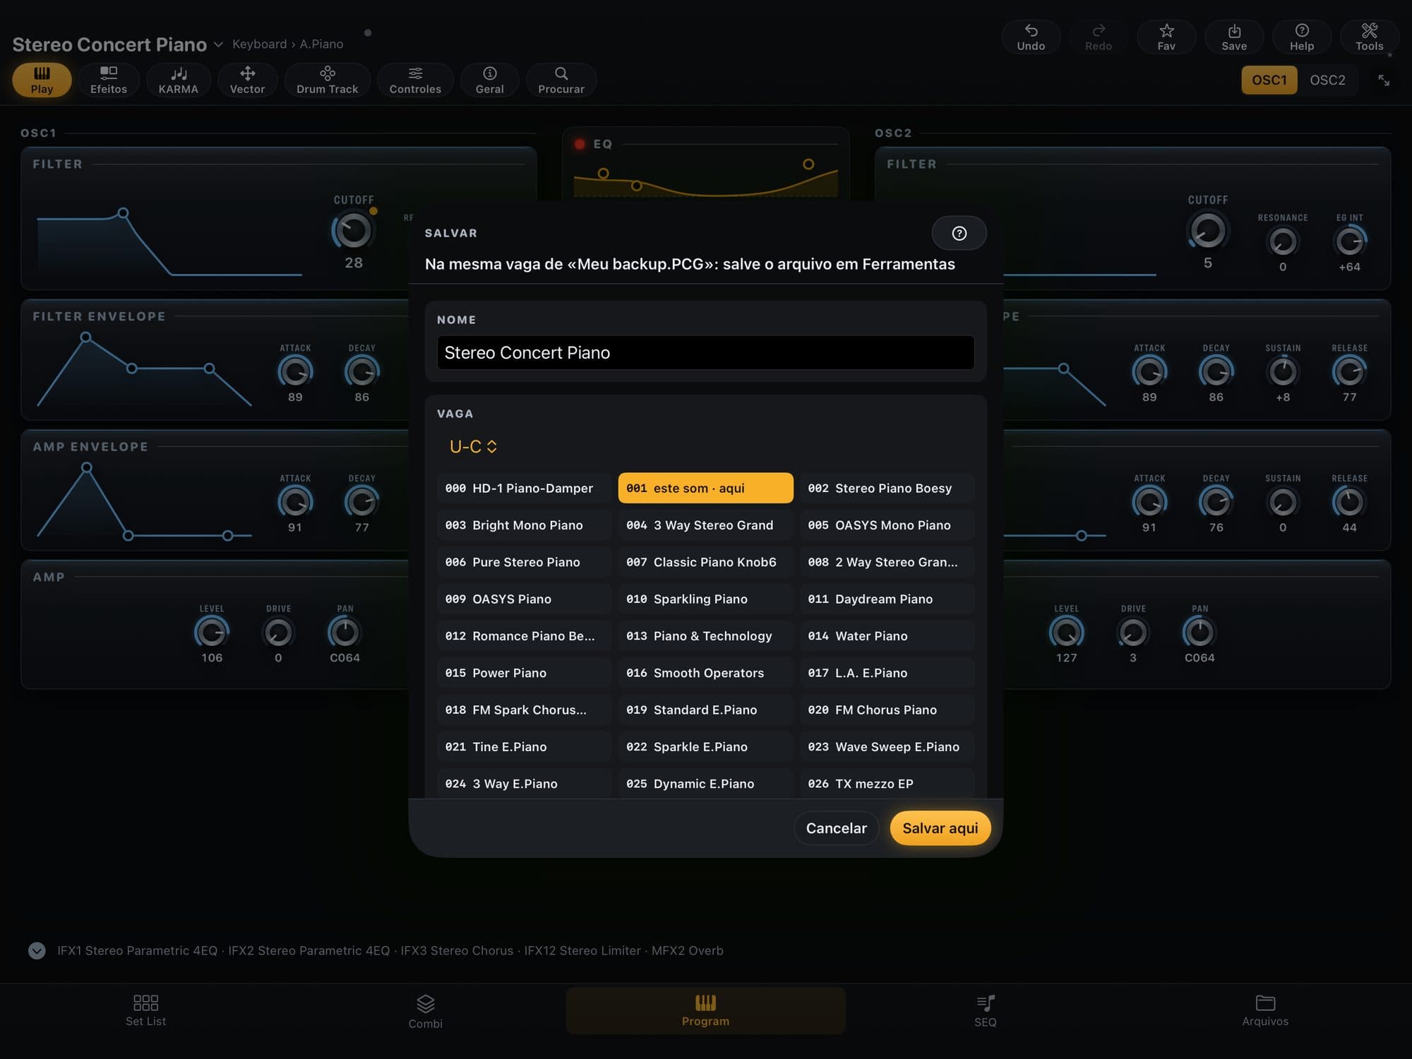The width and height of the screenshot is (1412, 1059).
Task: Open the Controles page
Action: tap(415, 80)
